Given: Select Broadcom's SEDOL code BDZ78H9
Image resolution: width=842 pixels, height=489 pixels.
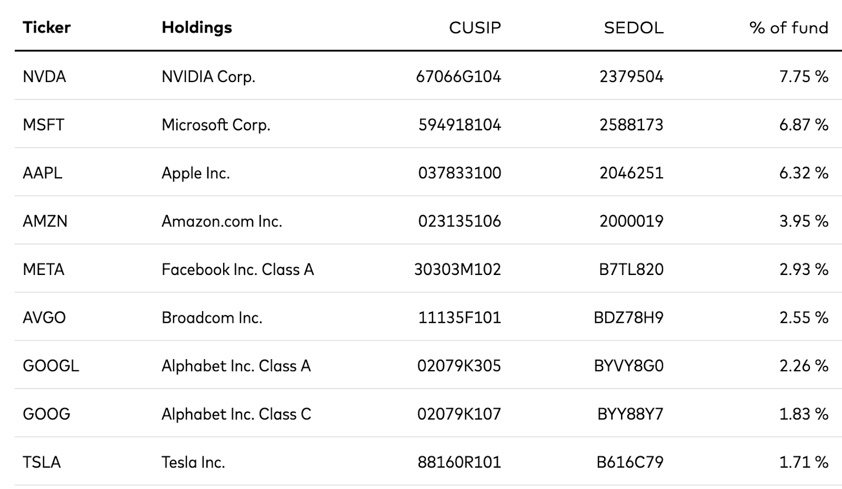Looking at the screenshot, I should [628, 318].
